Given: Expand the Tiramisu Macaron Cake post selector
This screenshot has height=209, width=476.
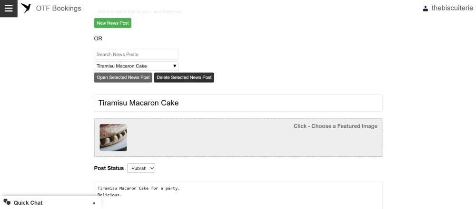Looking at the screenshot, I should pyautogui.click(x=136, y=66).
